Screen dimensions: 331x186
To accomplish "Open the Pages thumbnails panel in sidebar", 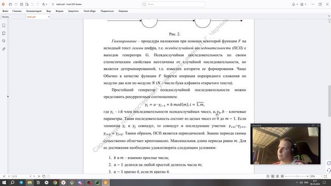I will click(4, 33).
